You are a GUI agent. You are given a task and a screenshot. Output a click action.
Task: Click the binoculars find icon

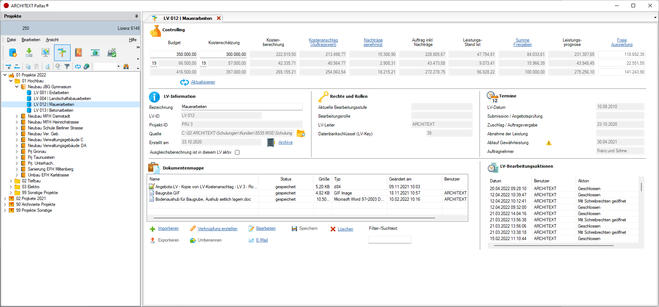pos(126,67)
